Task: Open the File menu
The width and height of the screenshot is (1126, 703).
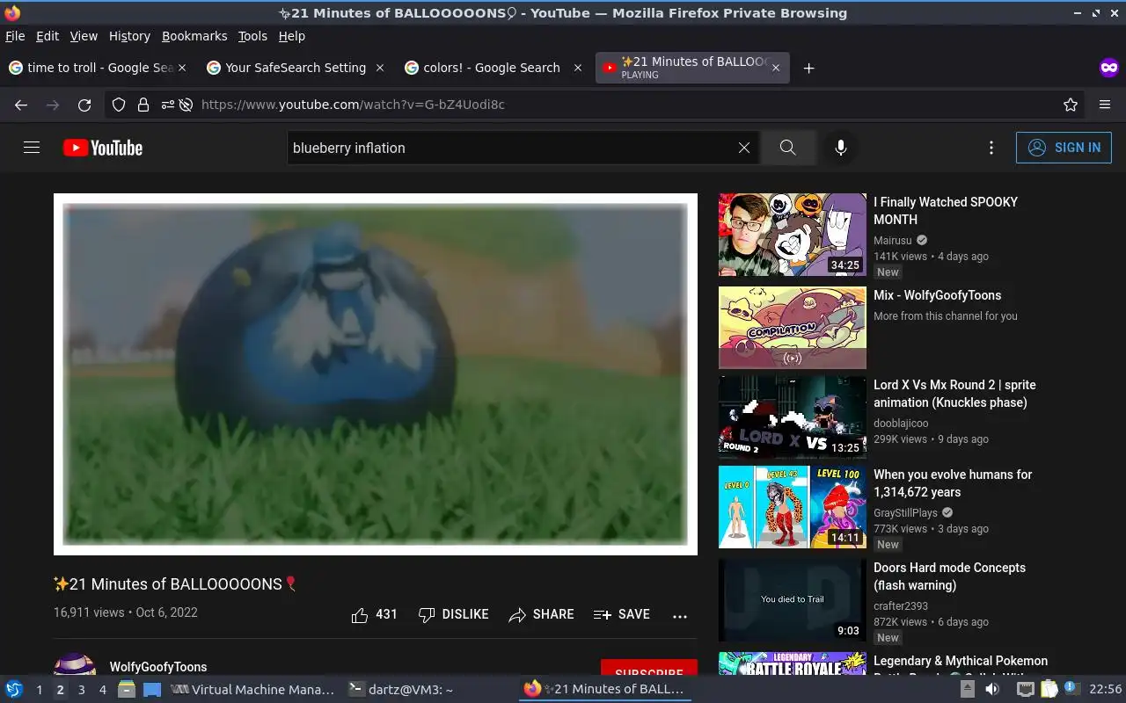Action: coord(15,36)
